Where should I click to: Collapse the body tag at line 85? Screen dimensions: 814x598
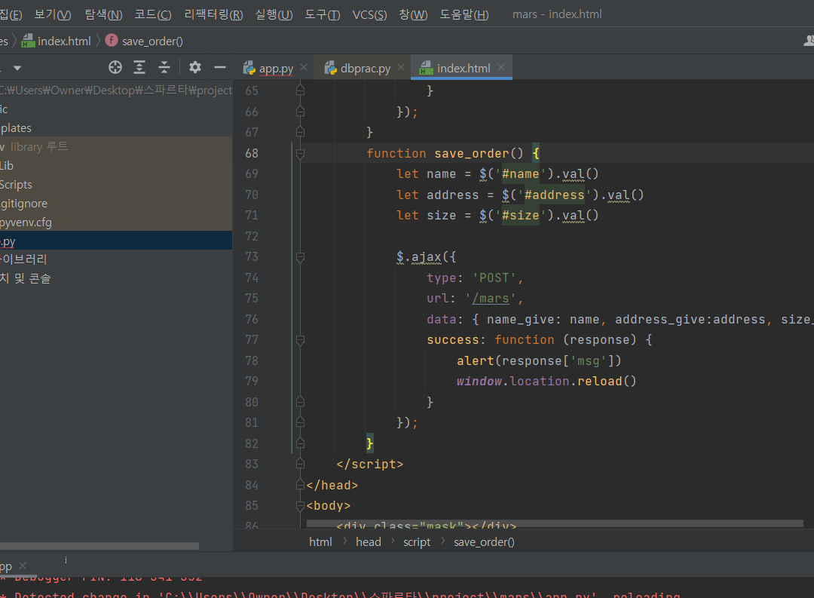tap(300, 505)
